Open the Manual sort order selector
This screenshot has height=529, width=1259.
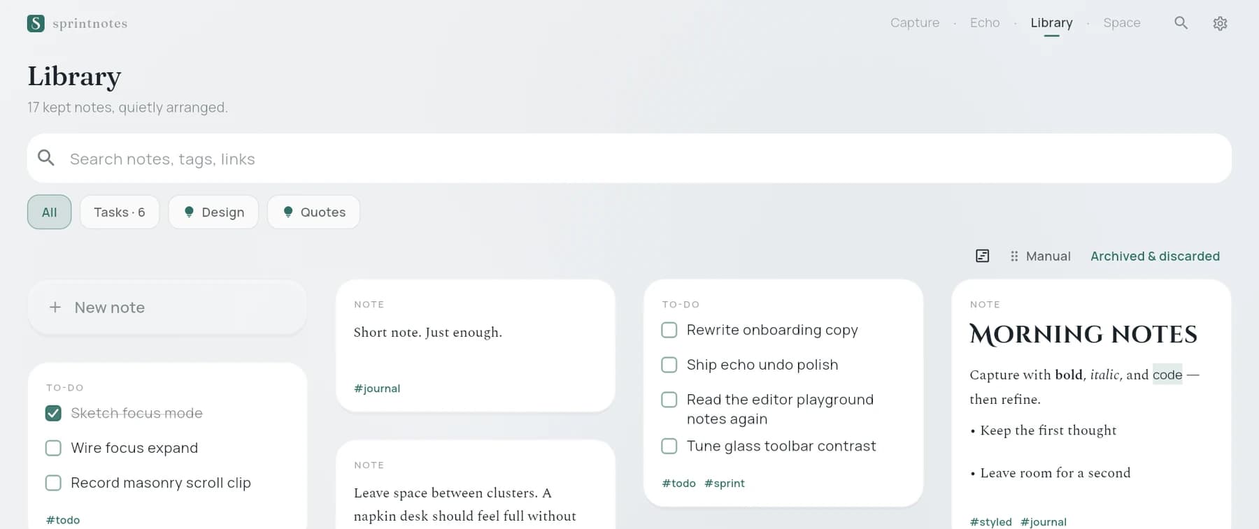coord(1040,256)
